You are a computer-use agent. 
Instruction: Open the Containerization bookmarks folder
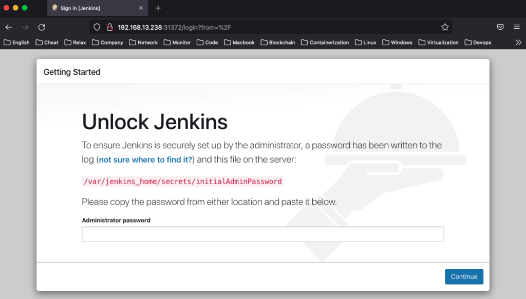325,43
